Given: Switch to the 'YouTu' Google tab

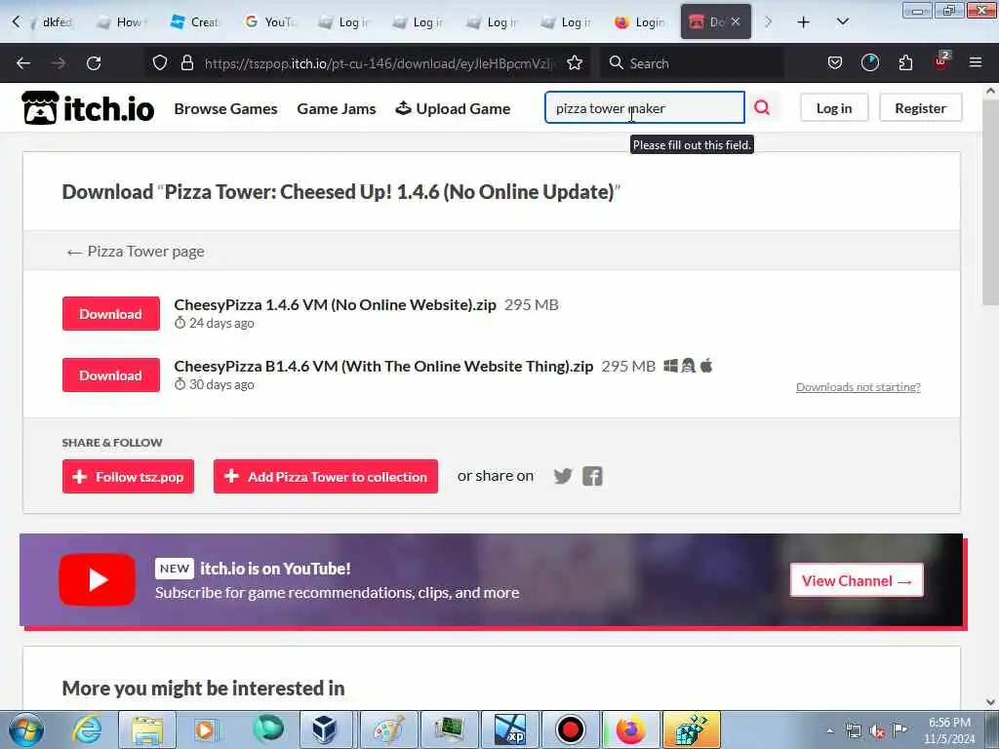Looking at the screenshot, I should pyautogui.click(x=270, y=22).
